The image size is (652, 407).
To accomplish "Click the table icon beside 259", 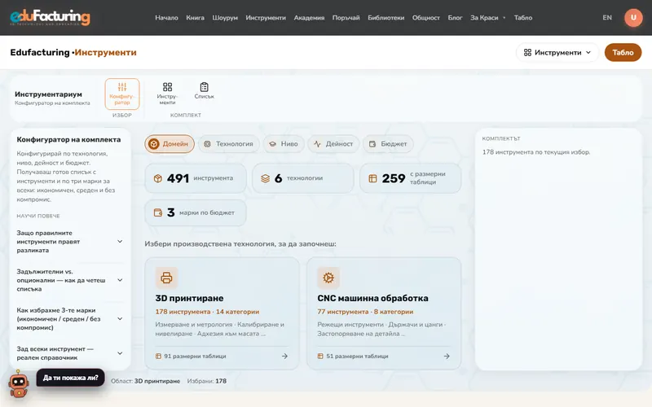I will point(372,178).
